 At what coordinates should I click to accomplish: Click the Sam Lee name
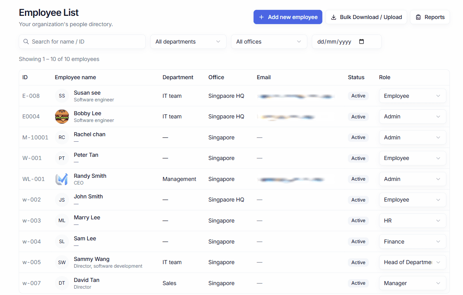click(85, 239)
